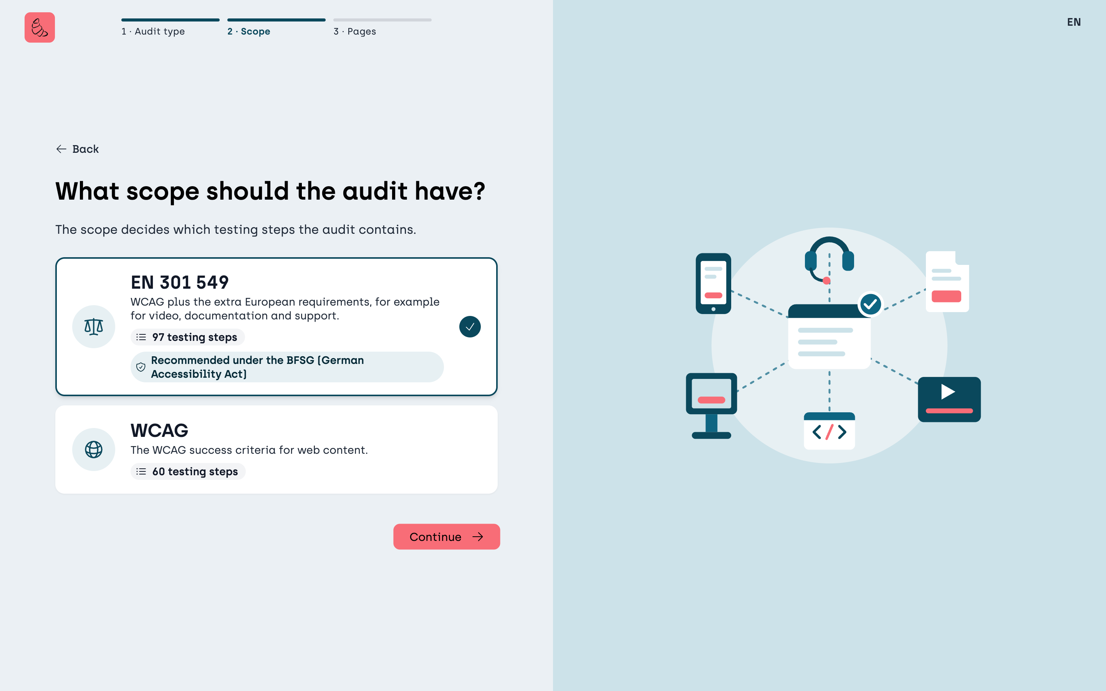The width and height of the screenshot is (1106, 691).
Task: Click the progress bar above Audit type
Action: pos(171,20)
